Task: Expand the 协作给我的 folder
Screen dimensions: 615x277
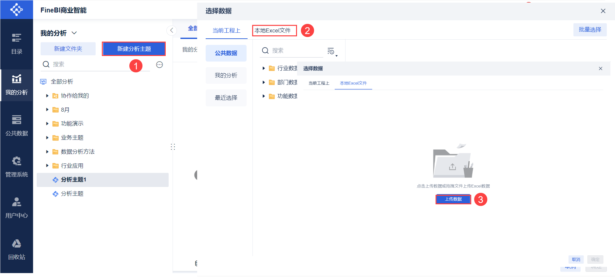Action: (x=47, y=96)
